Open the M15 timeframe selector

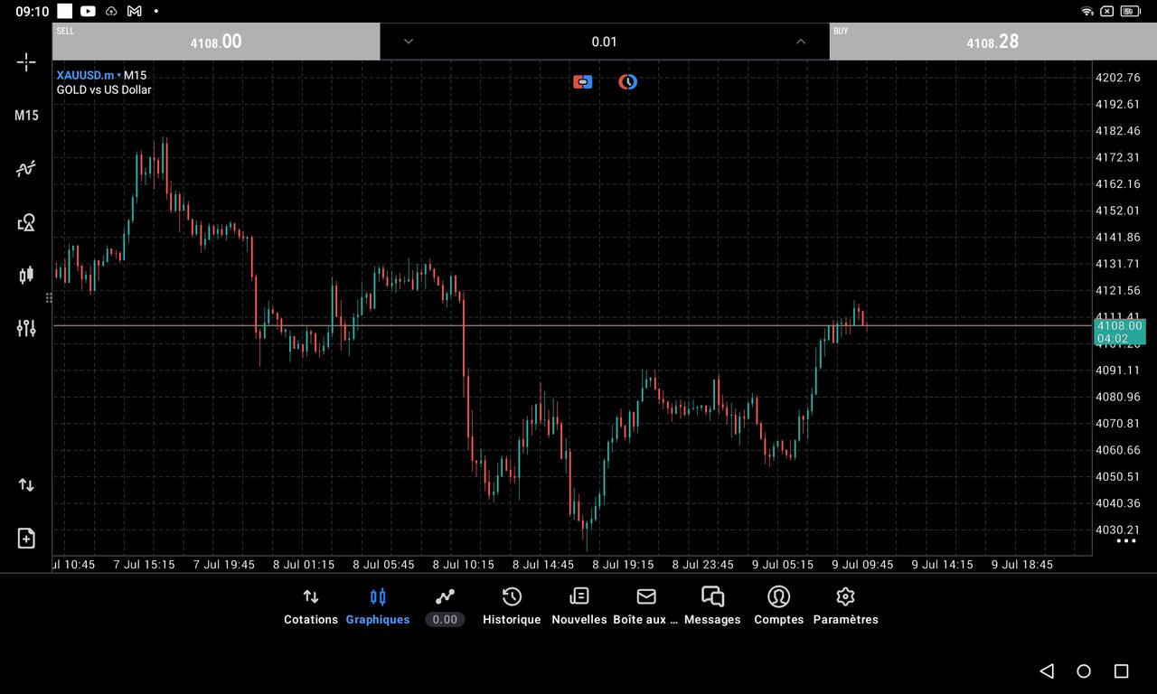[26, 116]
